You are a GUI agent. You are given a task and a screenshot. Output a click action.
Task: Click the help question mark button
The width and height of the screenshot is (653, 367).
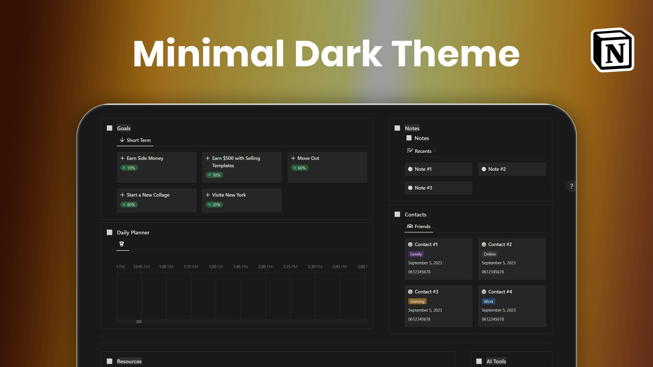point(571,186)
